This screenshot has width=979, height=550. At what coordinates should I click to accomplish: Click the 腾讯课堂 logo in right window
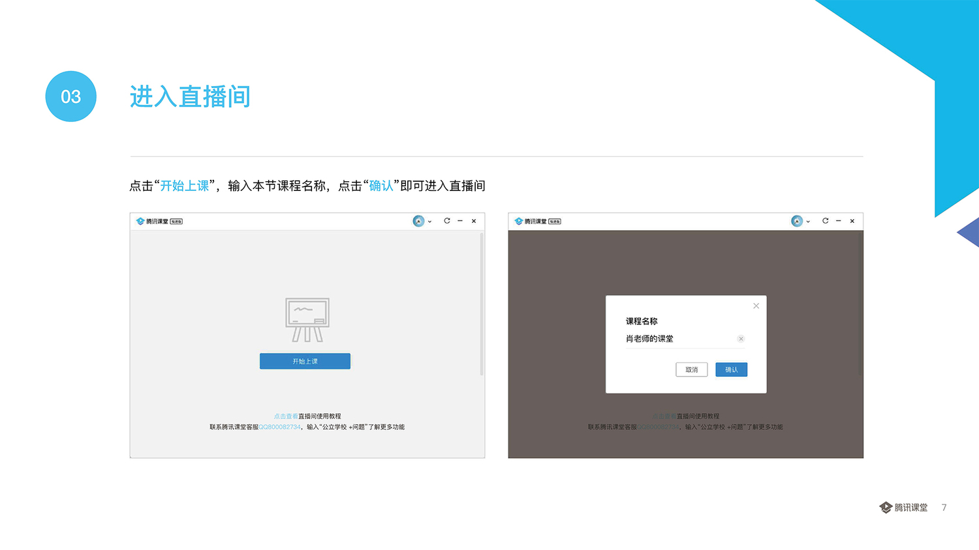[x=531, y=222]
